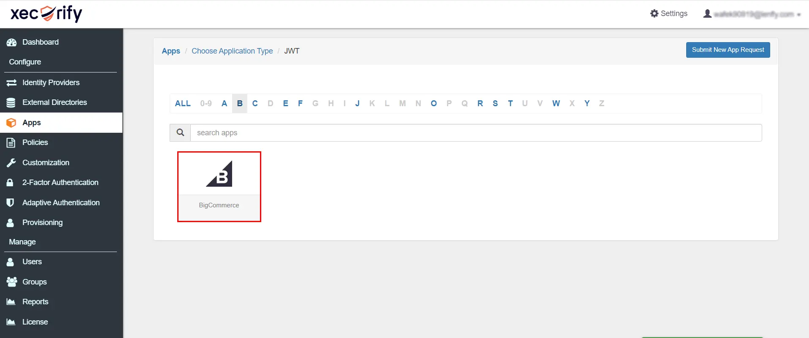Click the letter D filter
This screenshot has width=809, height=338.
[x=271, y=103]
